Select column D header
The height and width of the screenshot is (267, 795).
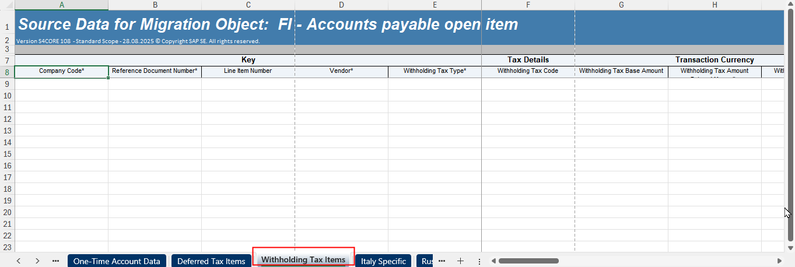tap(341, 5)
